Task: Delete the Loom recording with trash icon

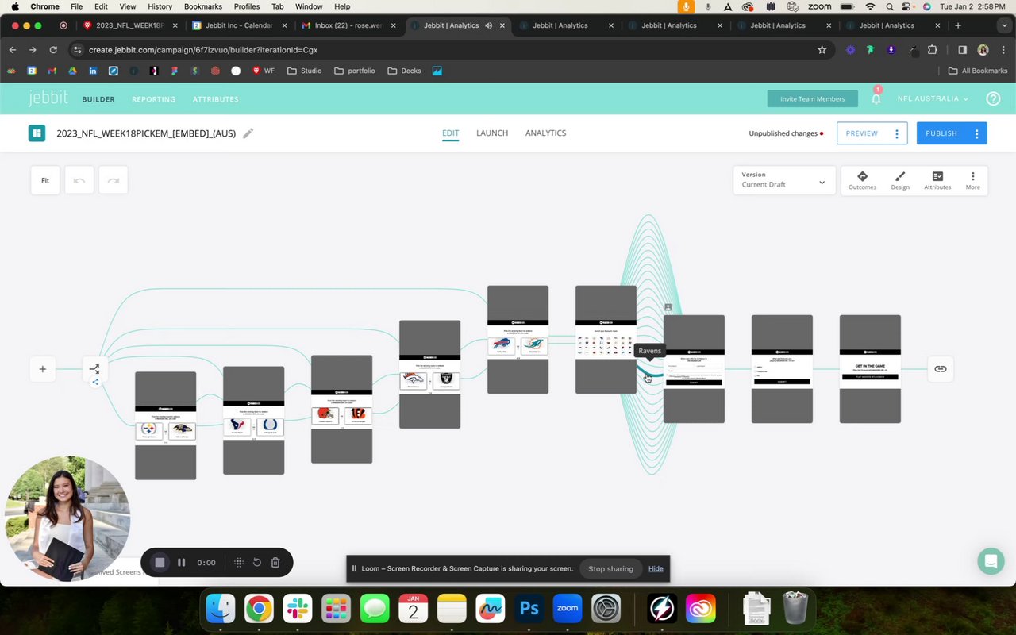Action: coord(275,562)
